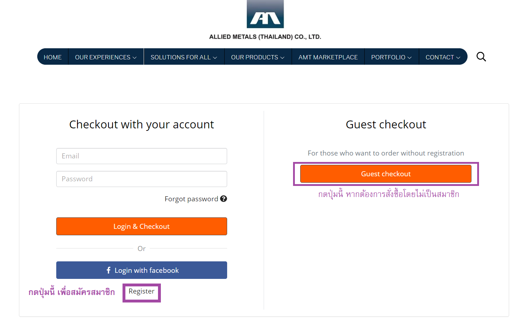The height and width of the screenshot is (320, 527).
Task: Click the Facebook logo icon
Action: (109, 270)
